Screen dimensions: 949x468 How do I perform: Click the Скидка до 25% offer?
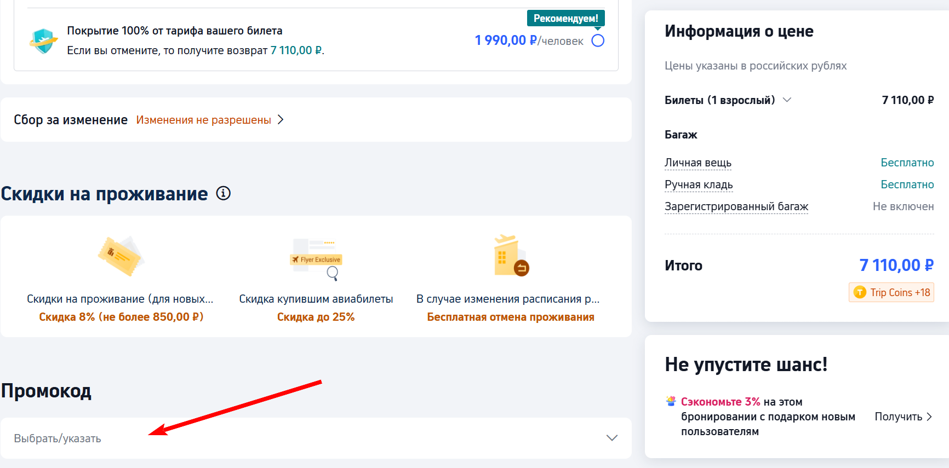(x=316, y=317)
